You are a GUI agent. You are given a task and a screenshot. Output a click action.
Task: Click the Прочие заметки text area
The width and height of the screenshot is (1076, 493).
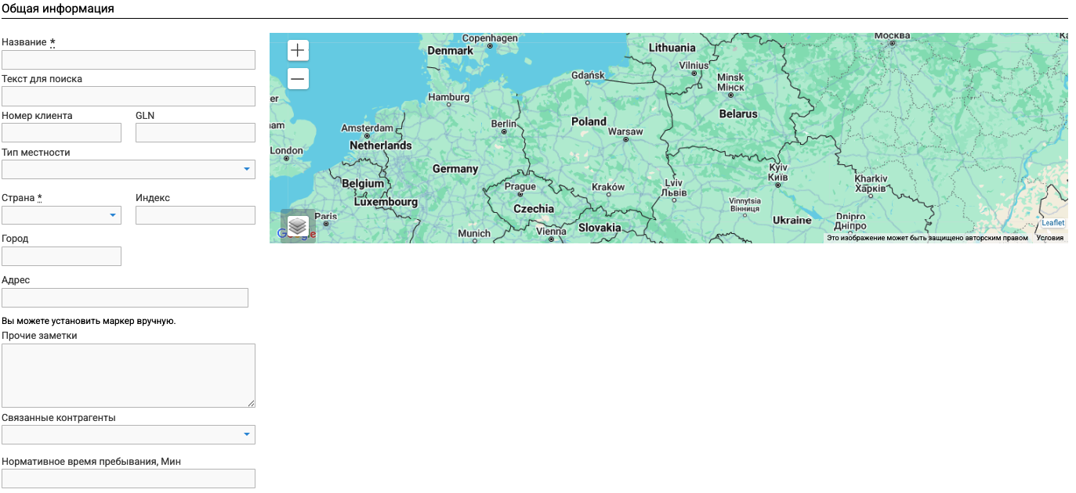pos(129,376)
